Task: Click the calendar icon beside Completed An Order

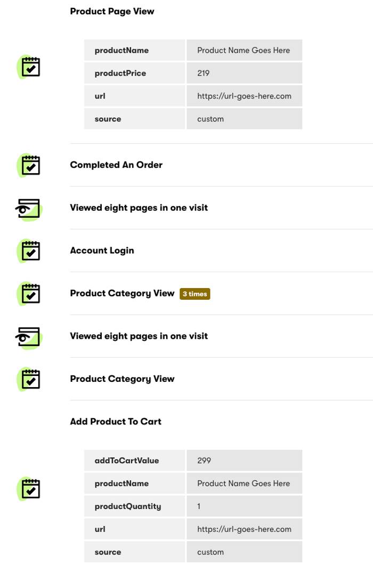Action: pos(30,165)
